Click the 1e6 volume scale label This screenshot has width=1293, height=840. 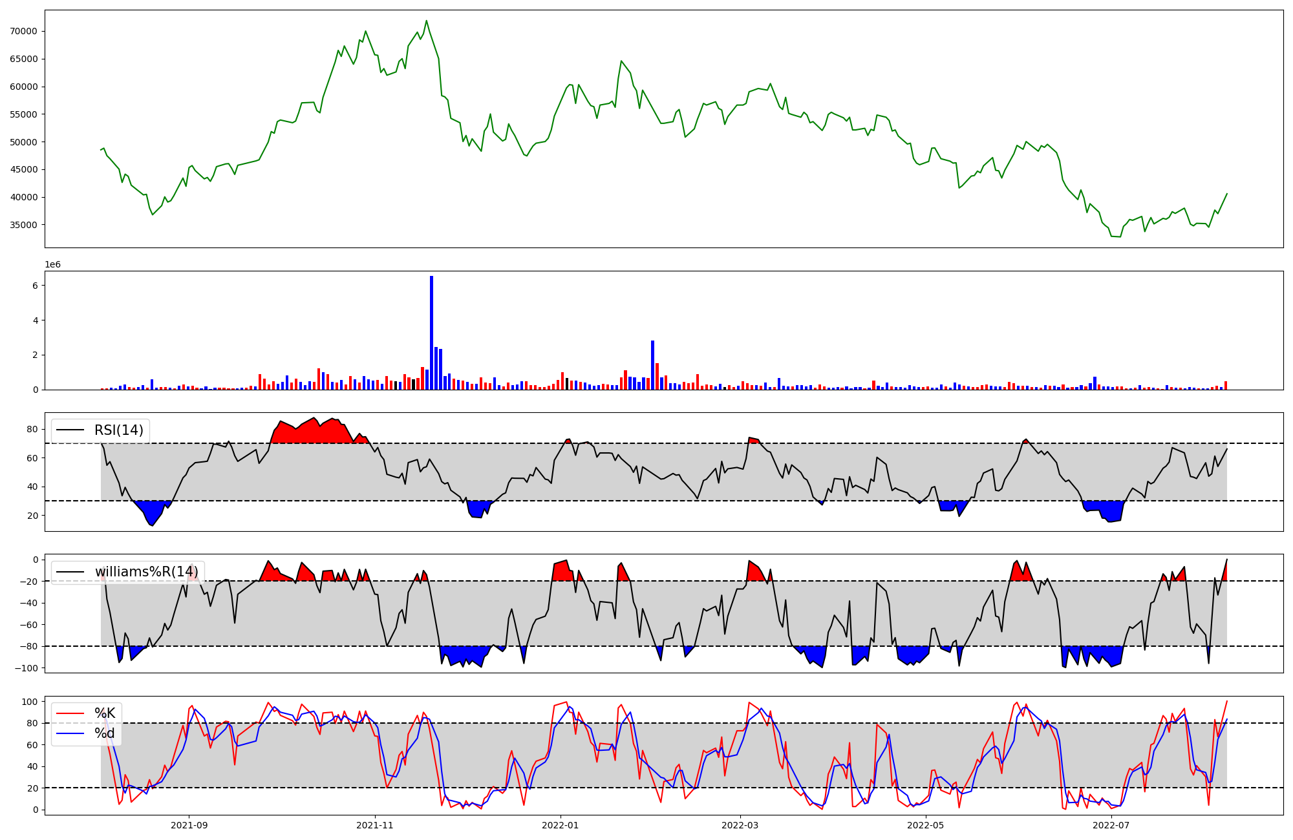[x=52, y=265]
